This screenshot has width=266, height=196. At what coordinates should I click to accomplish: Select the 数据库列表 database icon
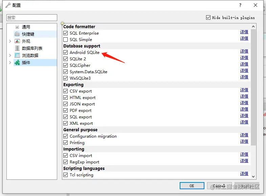(17, 48)
